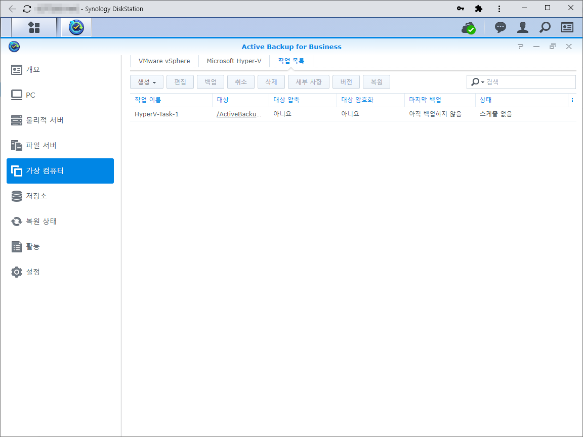Switch to the 작업 목록 tab
Image resolution: width=583 pixels, height=437 pixels.
tap(291, 61)
